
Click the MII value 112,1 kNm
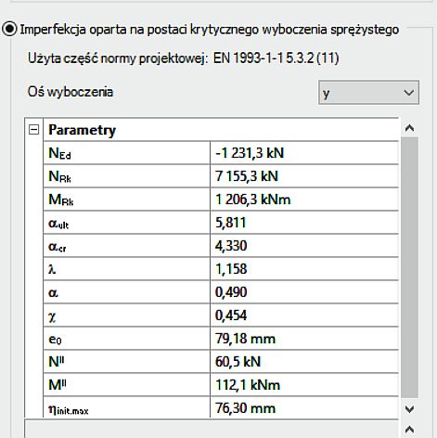point(304,385)
